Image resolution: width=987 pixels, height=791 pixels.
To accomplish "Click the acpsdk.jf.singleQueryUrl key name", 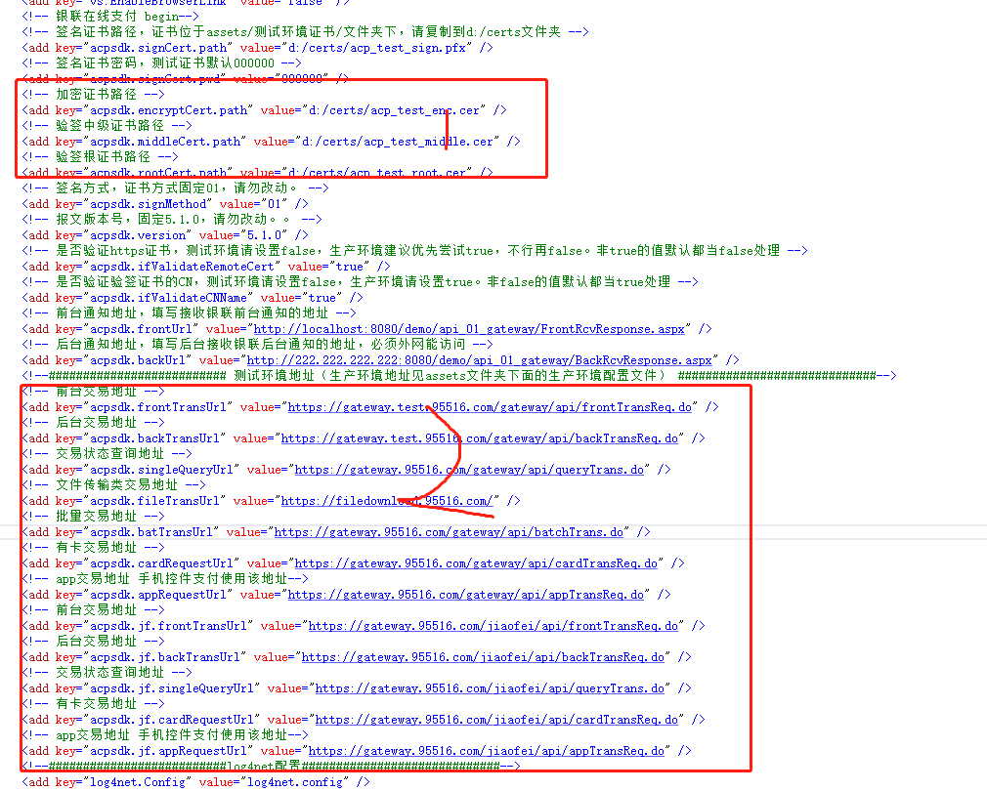I will [x=172, y=688].
